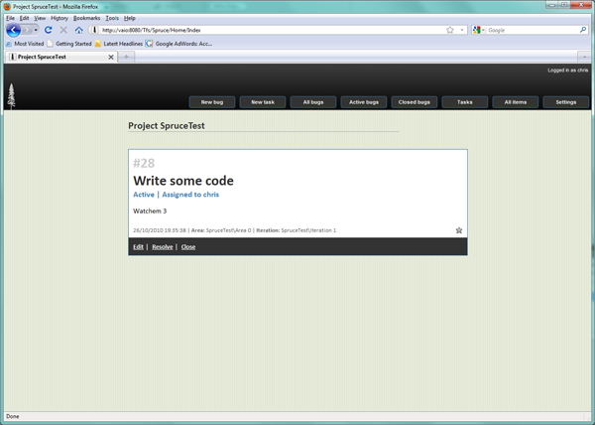The image size is (595, 425).
Task: Click the New task button
Action: [x=263, y=102]
